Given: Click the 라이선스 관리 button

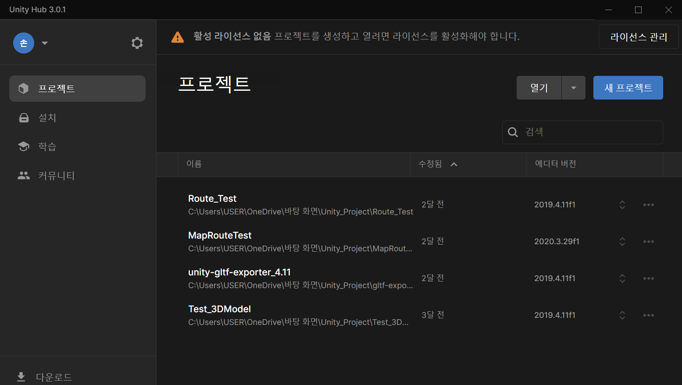Looking at the screenshot, I should [x=639, y=37].
